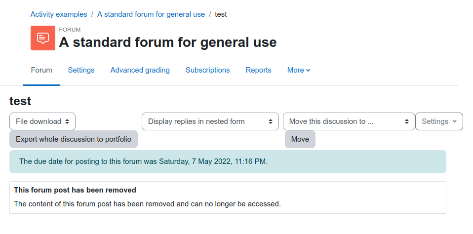Open the Advanced grading tab
The image size is (473, 234).
pos(140,70)
